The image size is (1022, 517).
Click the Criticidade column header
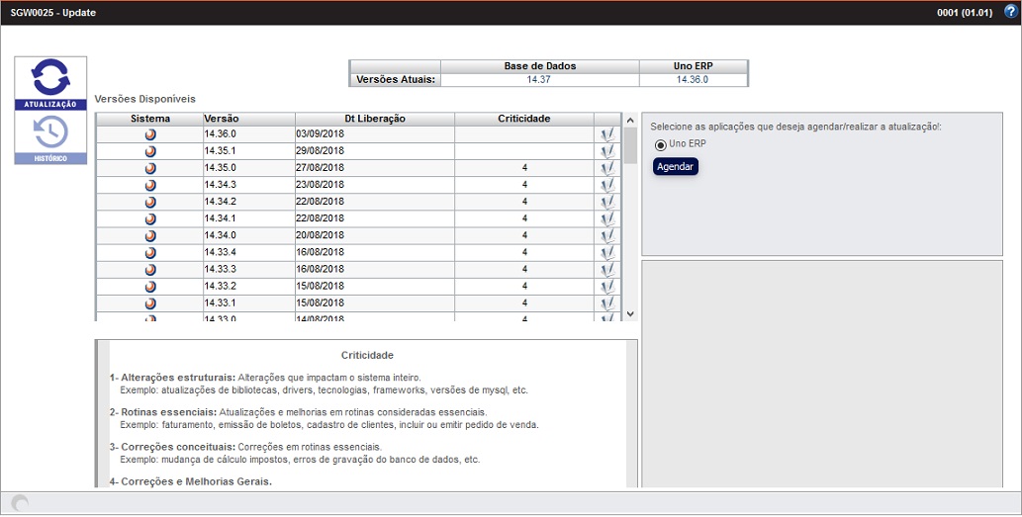pyautogui.click(x=523, y=119)
